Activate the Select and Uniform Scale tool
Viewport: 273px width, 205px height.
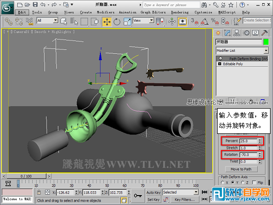127,22
